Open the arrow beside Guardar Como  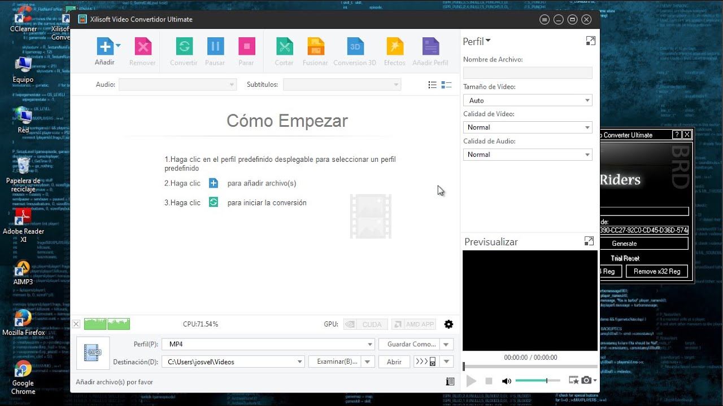click(447, 344)
